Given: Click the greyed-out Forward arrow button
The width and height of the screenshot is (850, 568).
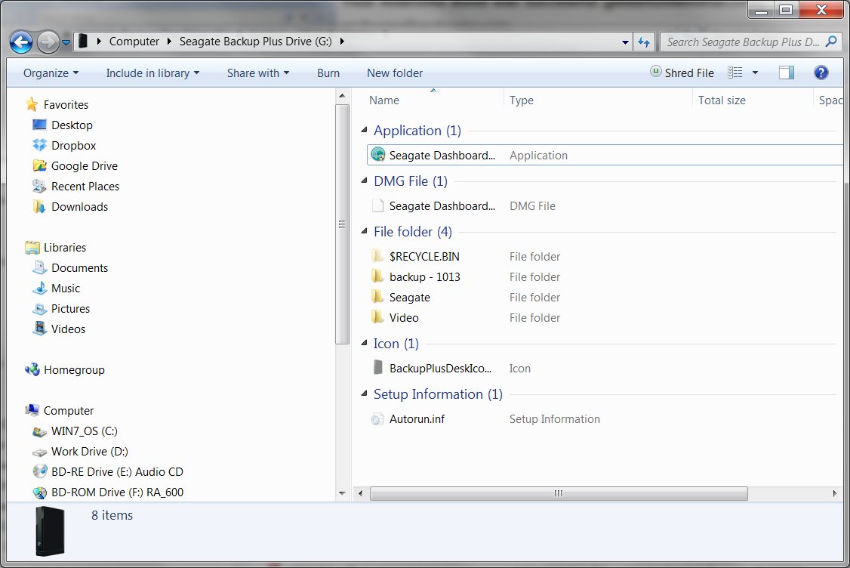Looking at the screenshot, I should (48, 42).
